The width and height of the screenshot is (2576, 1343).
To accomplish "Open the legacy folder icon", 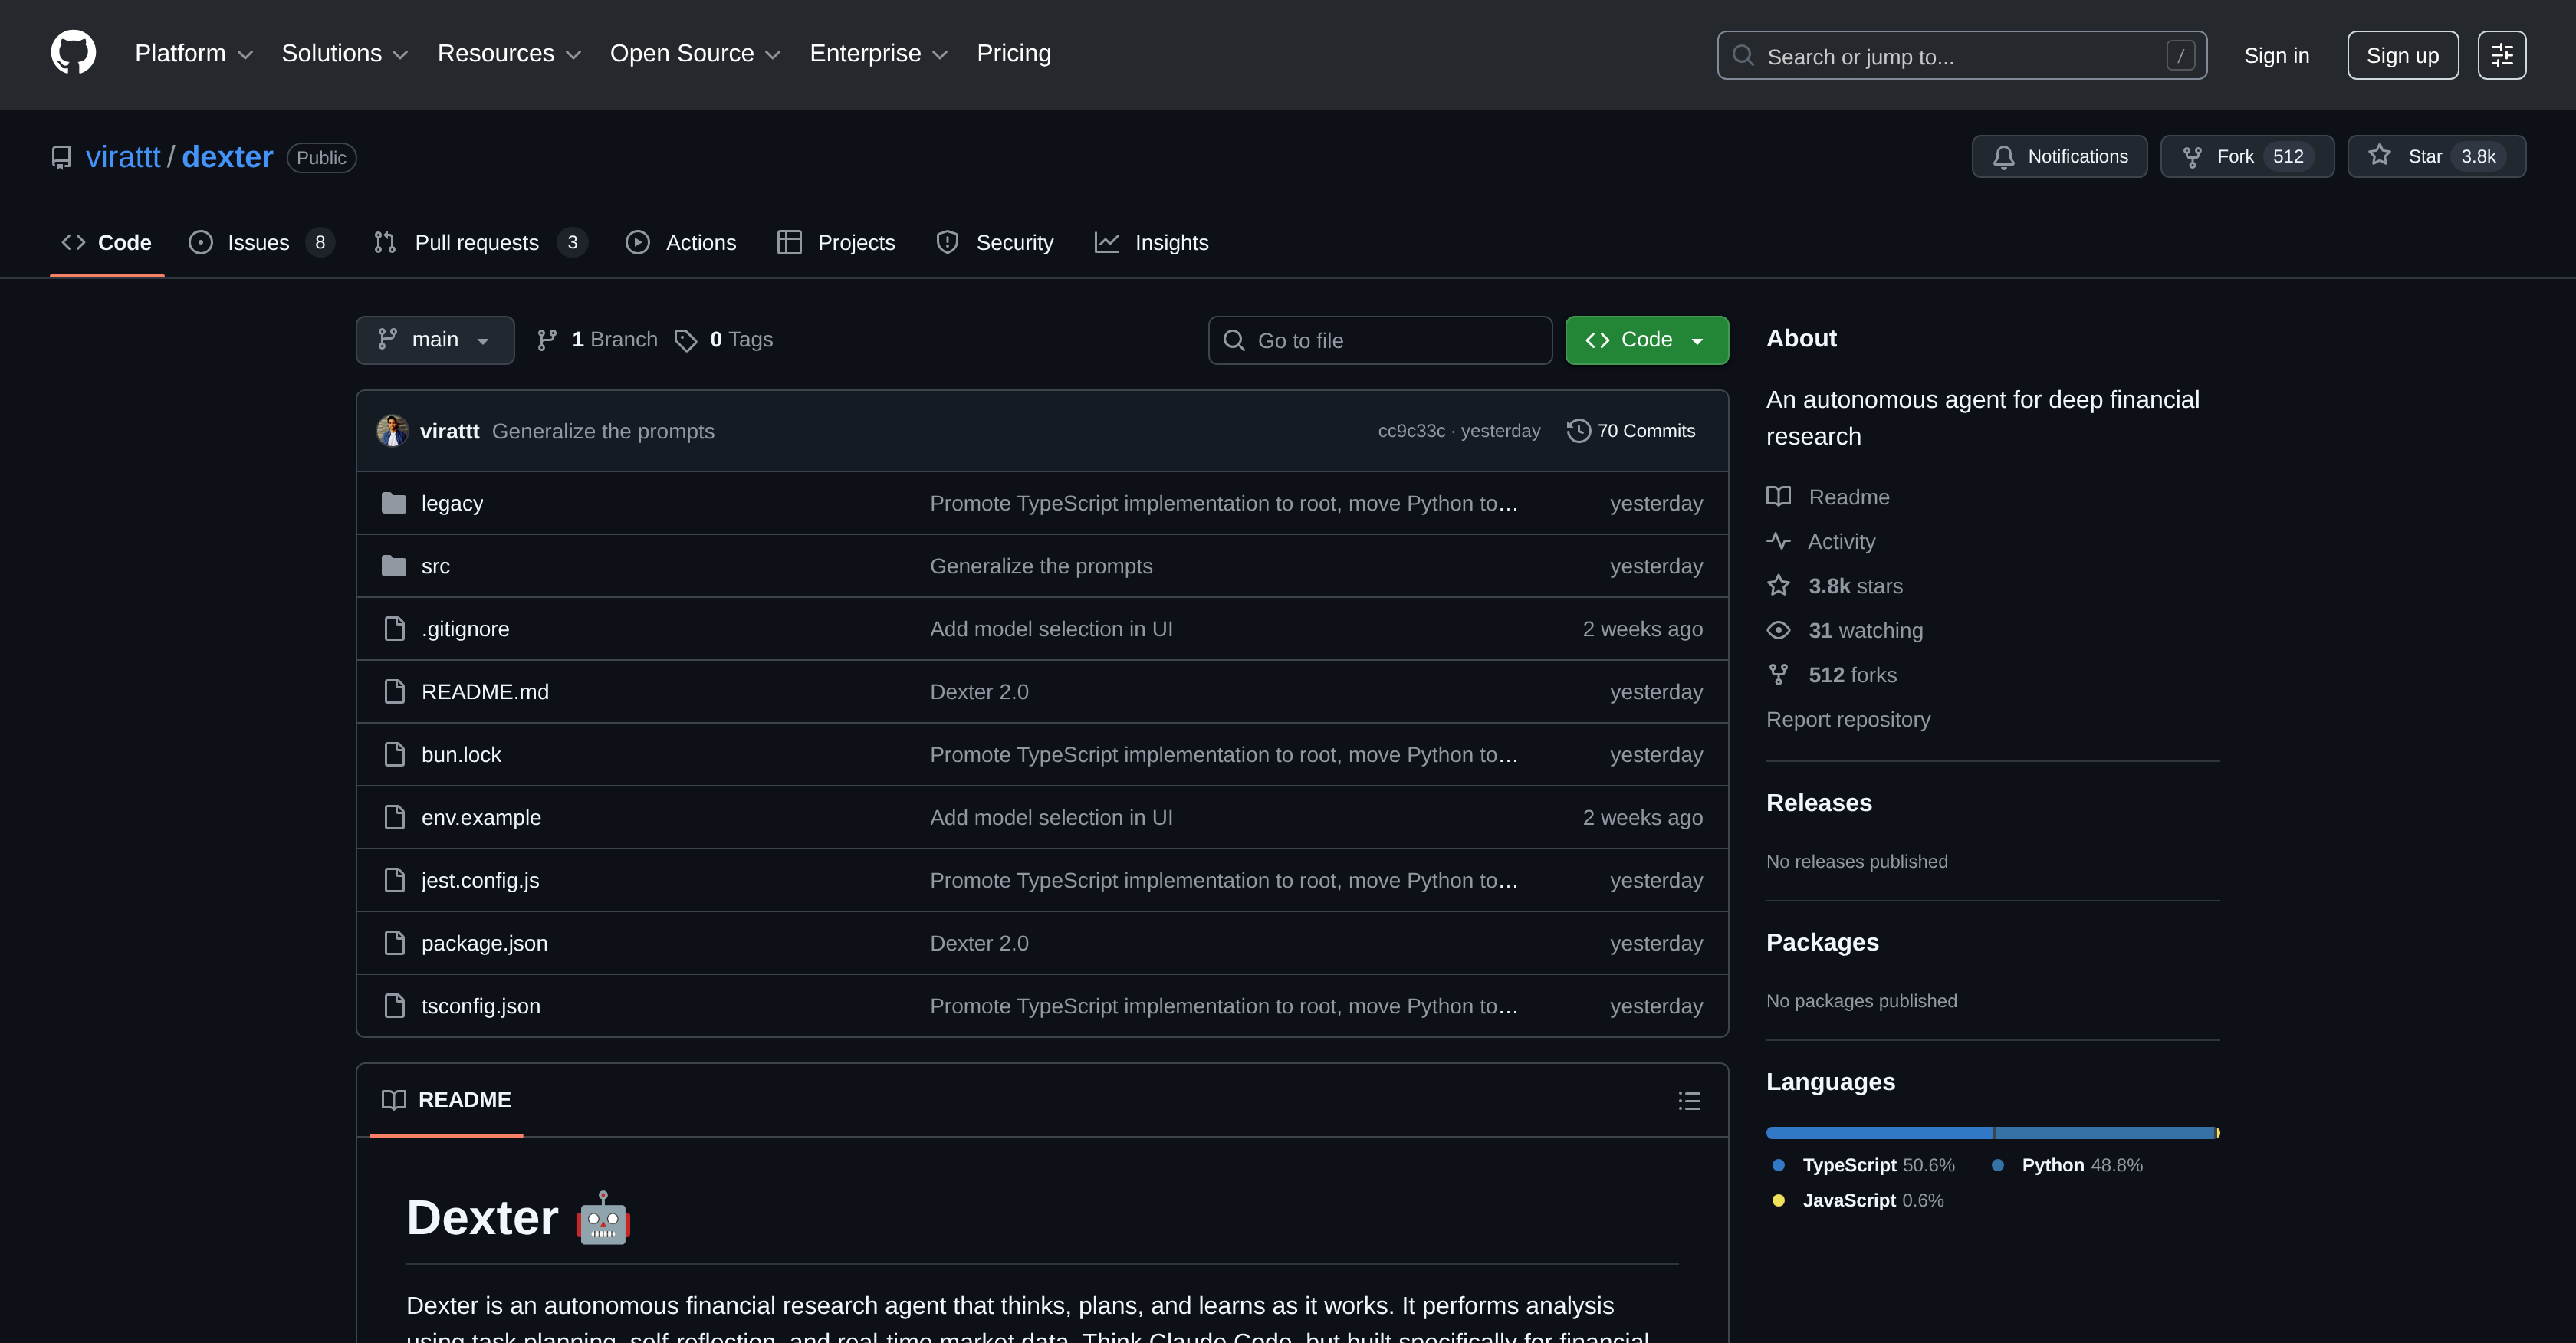I will pyautogui.click(x=394, y=503).
